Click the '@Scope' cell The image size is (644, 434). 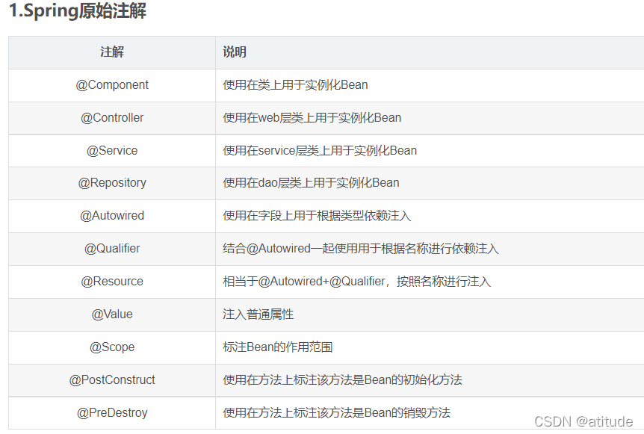coord(112,347)
